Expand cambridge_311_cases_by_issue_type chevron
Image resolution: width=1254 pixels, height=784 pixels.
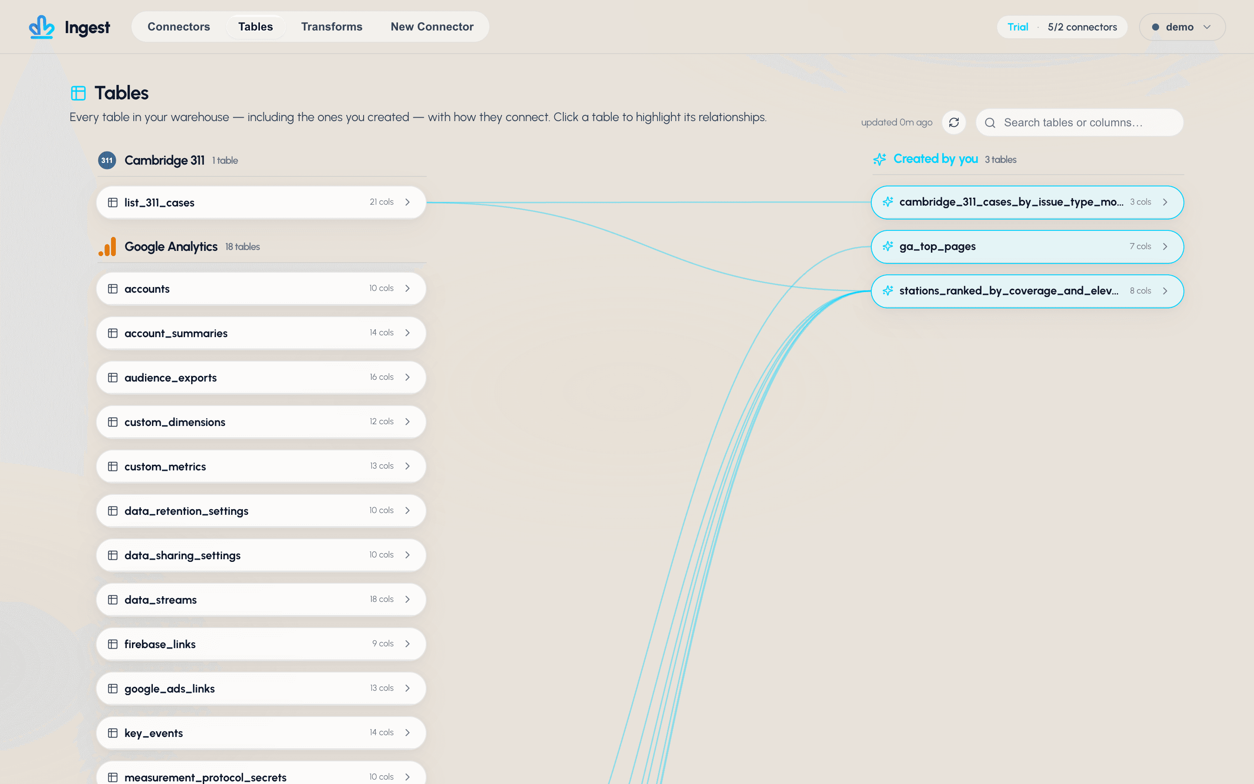[x=1165, y=202]
